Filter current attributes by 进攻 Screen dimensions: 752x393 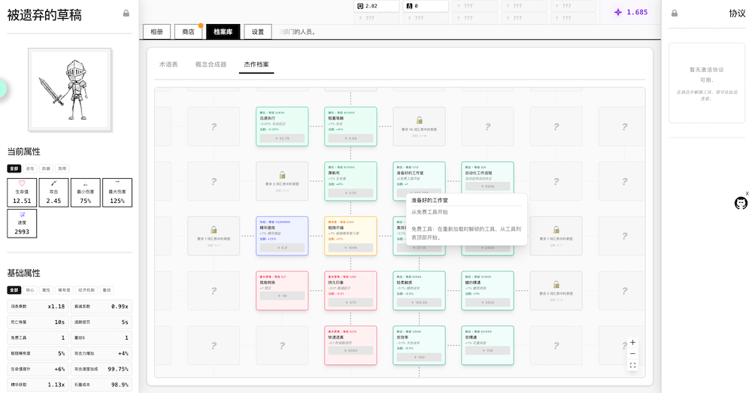30,169
